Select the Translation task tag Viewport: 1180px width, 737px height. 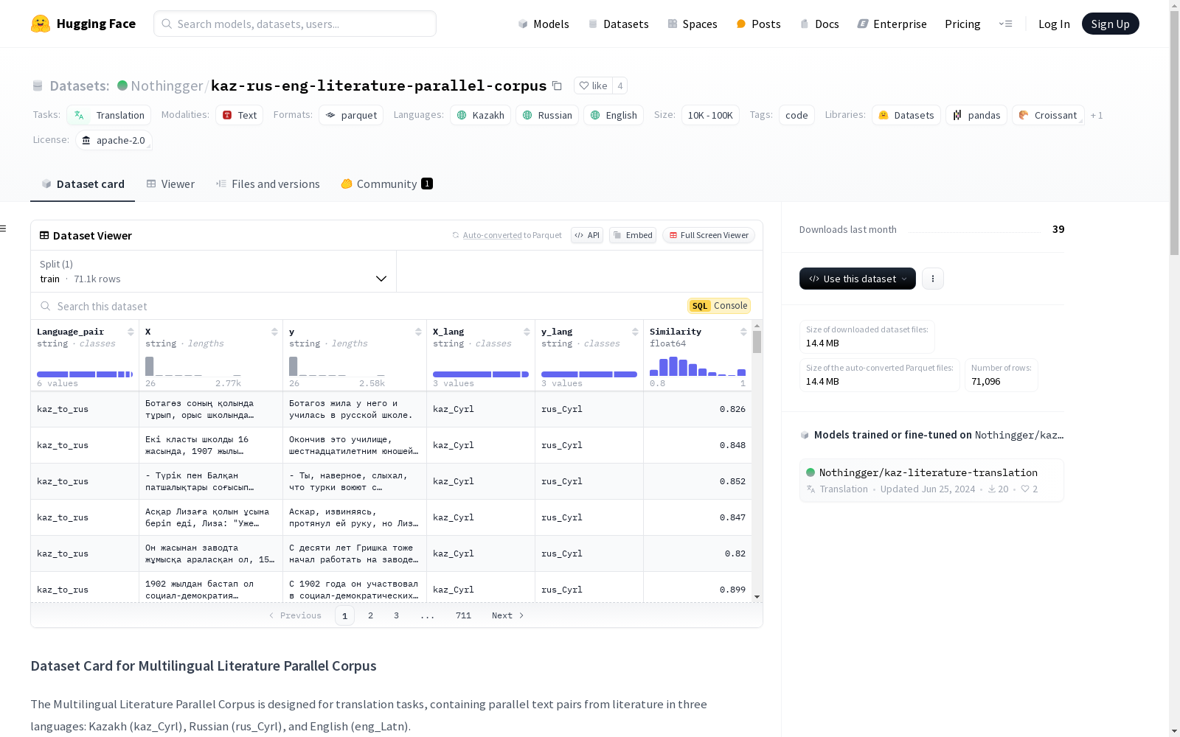(x=109, y=115)
